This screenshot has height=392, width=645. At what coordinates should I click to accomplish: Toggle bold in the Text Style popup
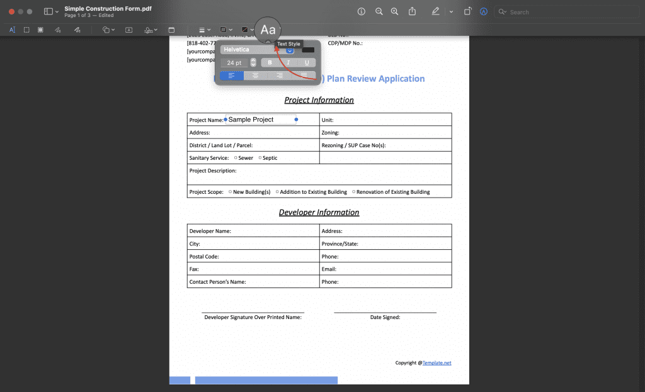click(270, 62)
